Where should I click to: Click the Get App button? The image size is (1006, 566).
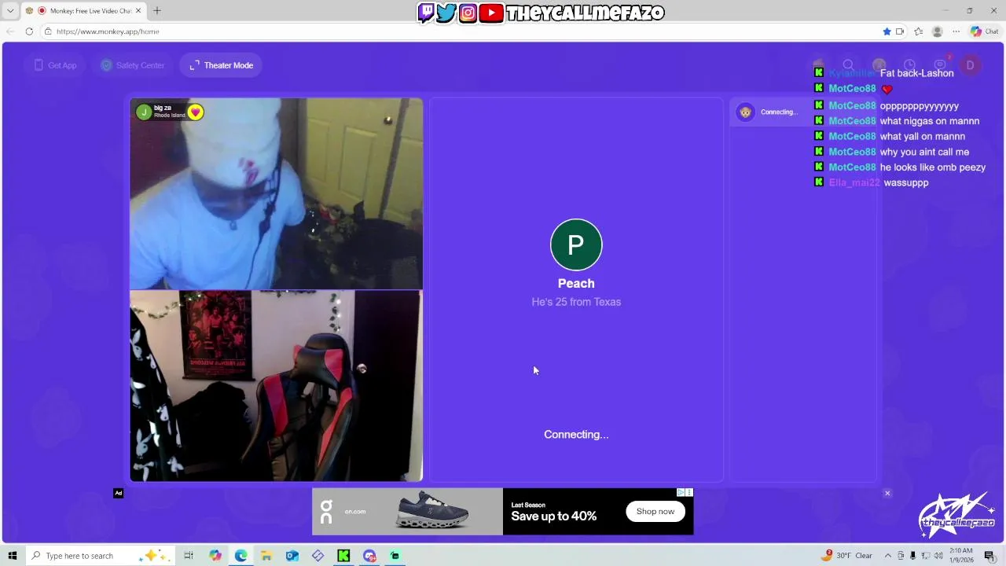[x=55, y=65]
